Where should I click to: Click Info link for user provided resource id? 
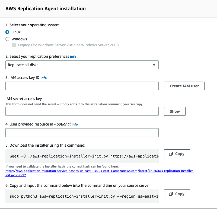click(x=75, y=124)
